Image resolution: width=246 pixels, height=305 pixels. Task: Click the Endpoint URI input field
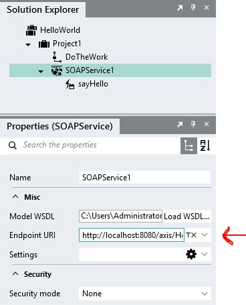[132, 235]
